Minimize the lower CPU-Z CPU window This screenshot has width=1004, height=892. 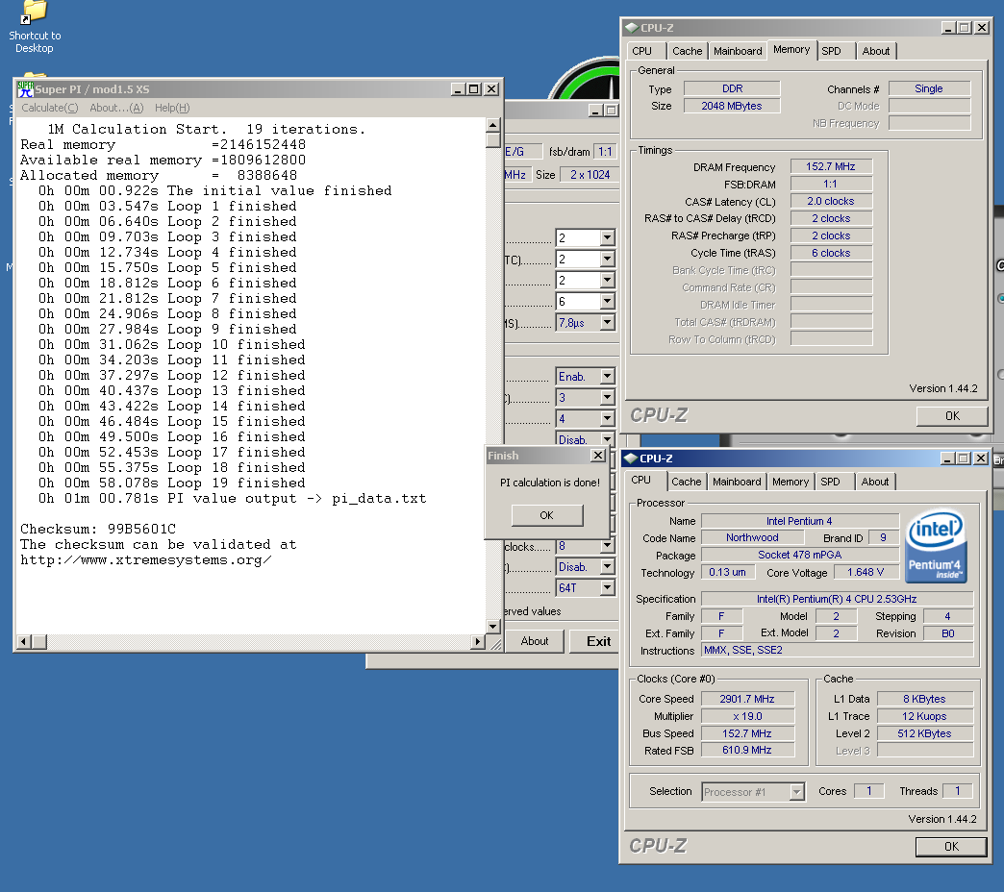(947, 458)
